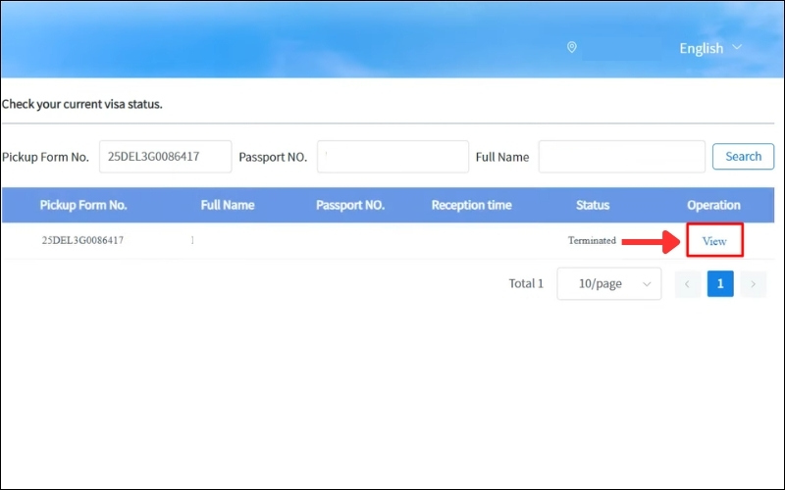785x490 pixels.
Task: Select page 1 in pagination
Action: 720,284
